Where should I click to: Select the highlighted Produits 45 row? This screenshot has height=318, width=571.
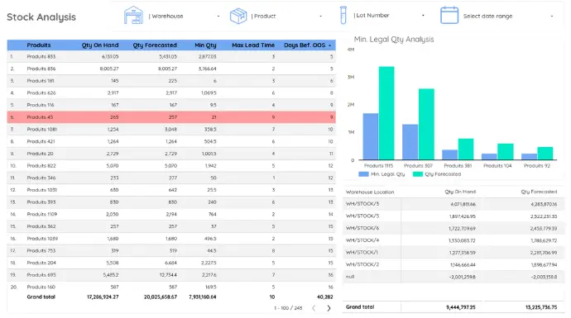click(x=171, y=117)
